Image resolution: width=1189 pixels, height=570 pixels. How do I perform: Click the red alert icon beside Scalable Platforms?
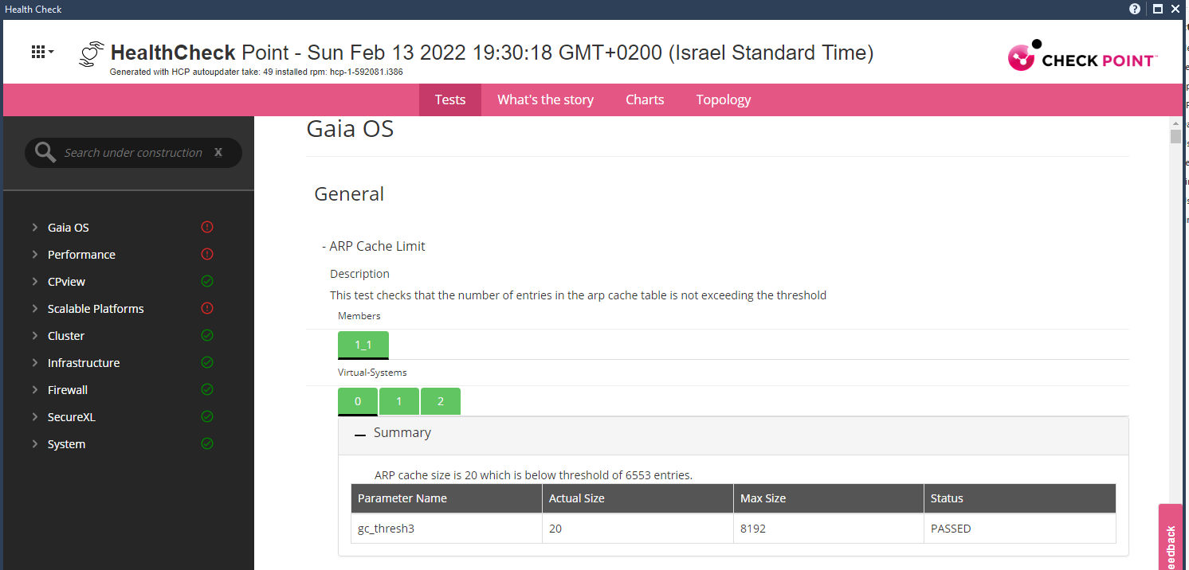(206, 308)
